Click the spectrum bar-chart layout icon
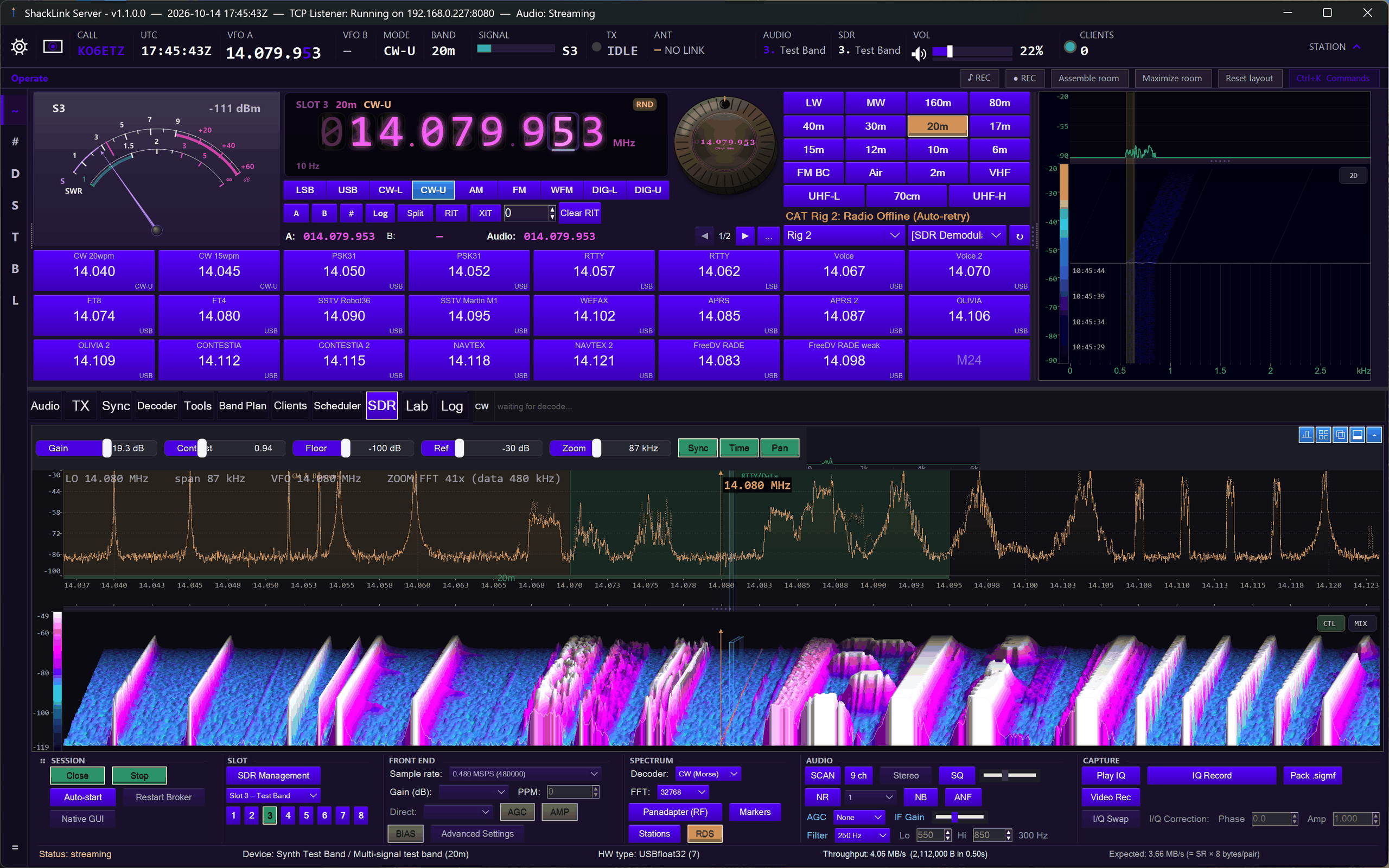This screenshot has height=868, width=1389. 1307,435
